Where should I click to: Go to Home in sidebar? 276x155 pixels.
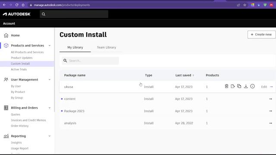[16, 35]
